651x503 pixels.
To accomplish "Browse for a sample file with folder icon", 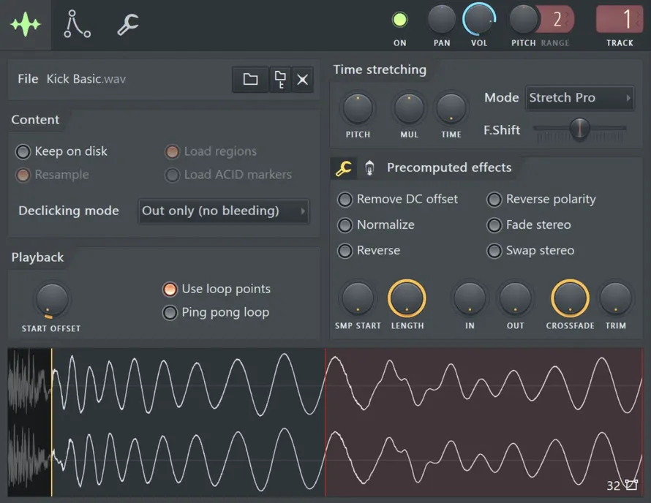I will point(250,79).
